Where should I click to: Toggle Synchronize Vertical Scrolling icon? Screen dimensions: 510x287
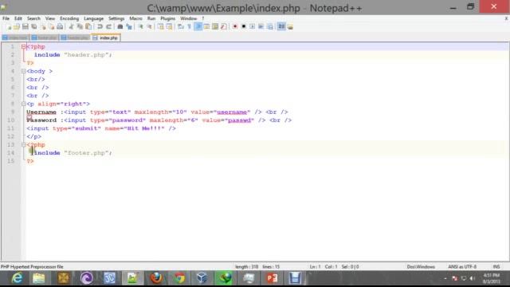click(x=161, y=26)
